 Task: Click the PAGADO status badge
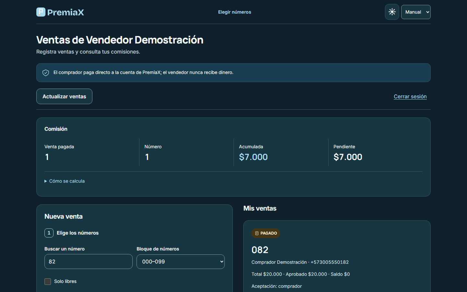[266, 233]
